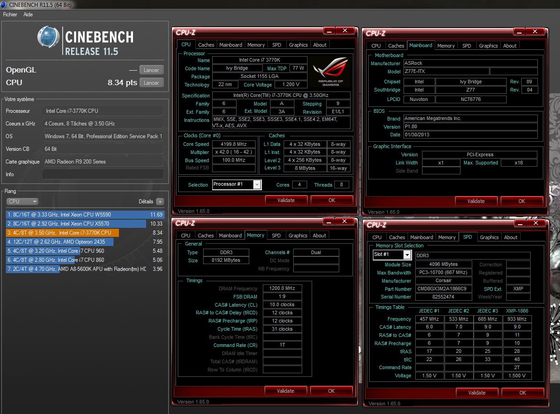Open Caches tab in CPU-Z SPD window
Image resolution: width=560 pixels, height=414 pixels.
click(397, 237)
